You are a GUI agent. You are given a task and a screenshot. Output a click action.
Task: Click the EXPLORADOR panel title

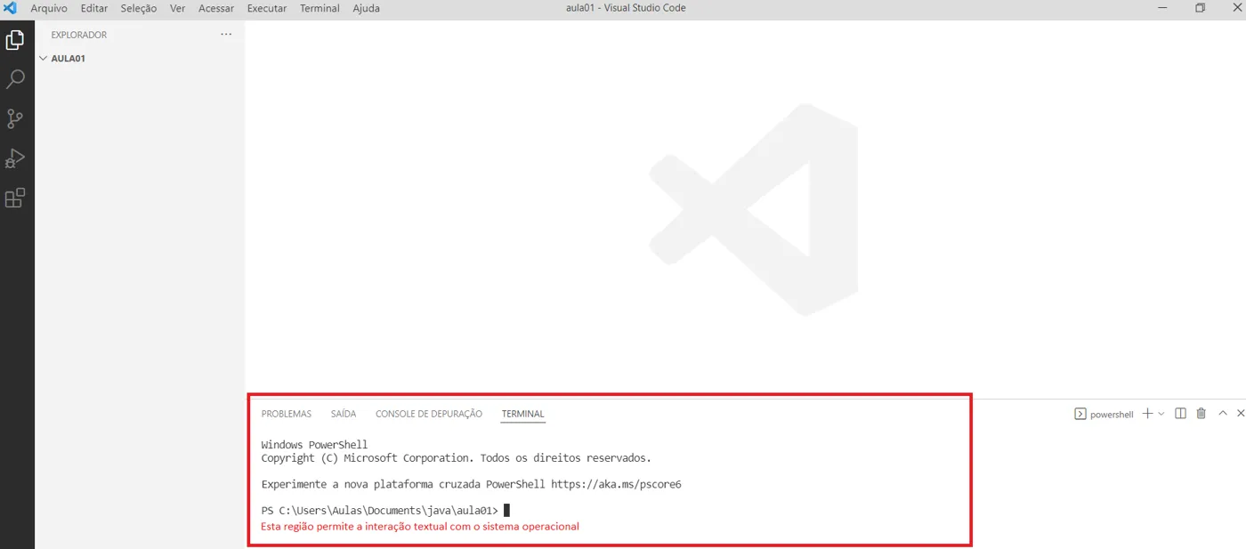tap(79, 35)
